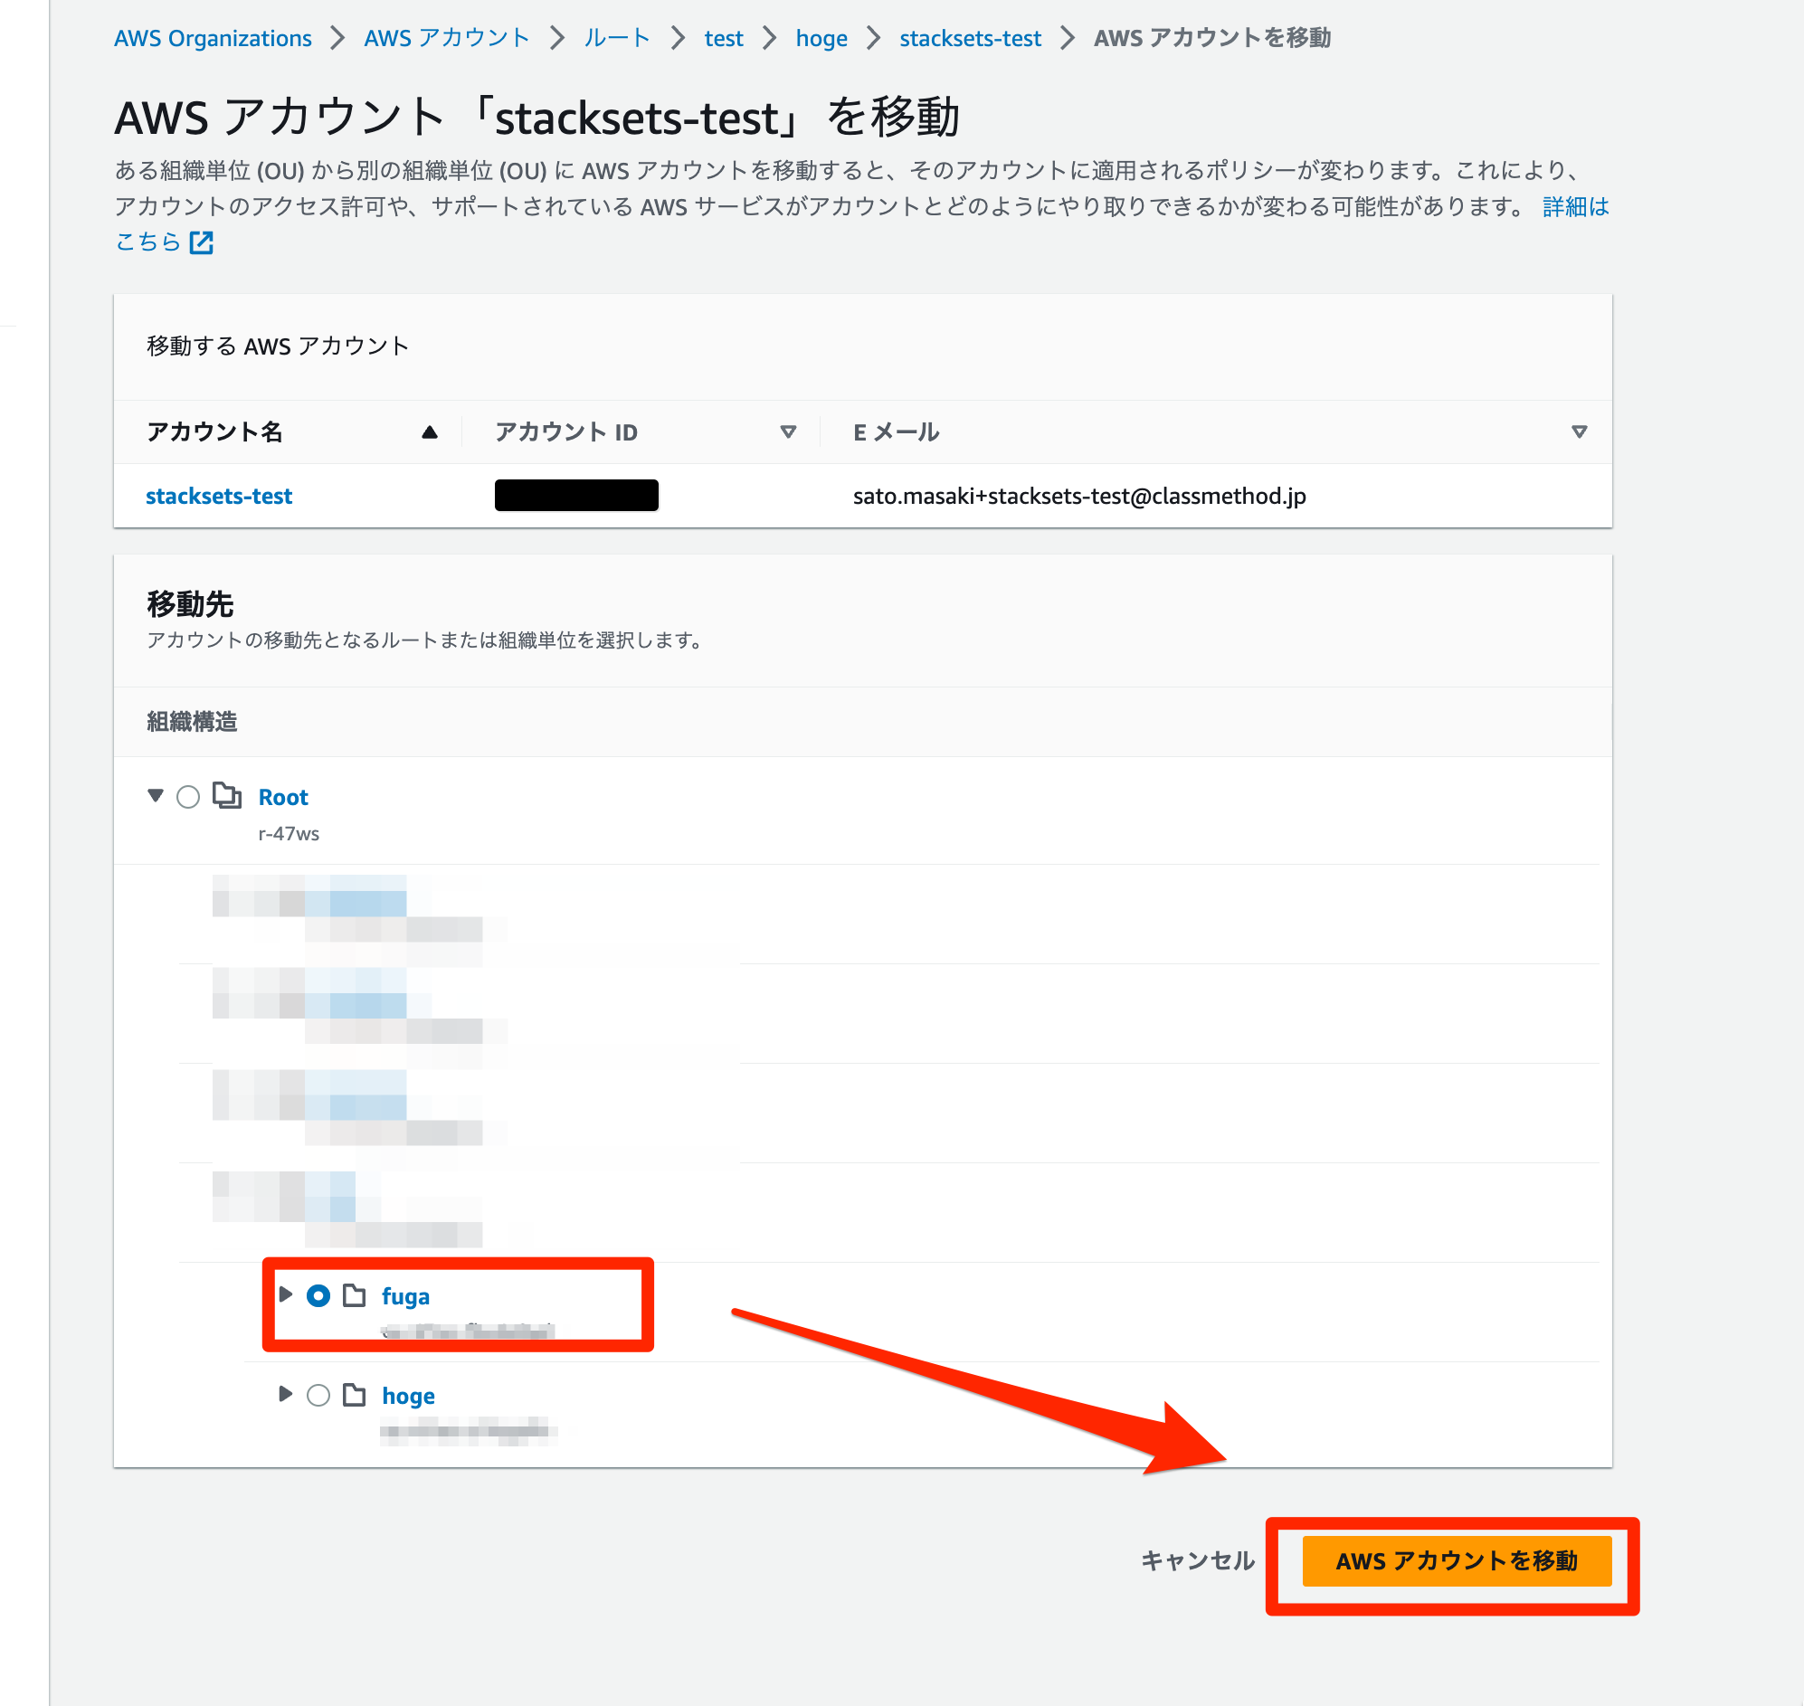
Task: Select fuga as the move destination
Action: (x=319, y=1297)
